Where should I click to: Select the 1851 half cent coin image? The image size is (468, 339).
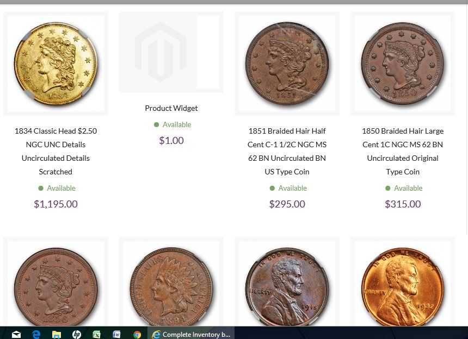click(287, 64)
